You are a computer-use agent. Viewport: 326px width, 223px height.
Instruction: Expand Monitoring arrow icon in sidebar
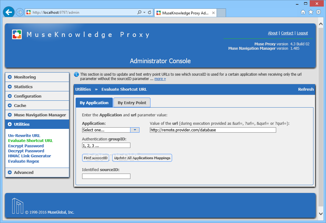pos(10,77)
